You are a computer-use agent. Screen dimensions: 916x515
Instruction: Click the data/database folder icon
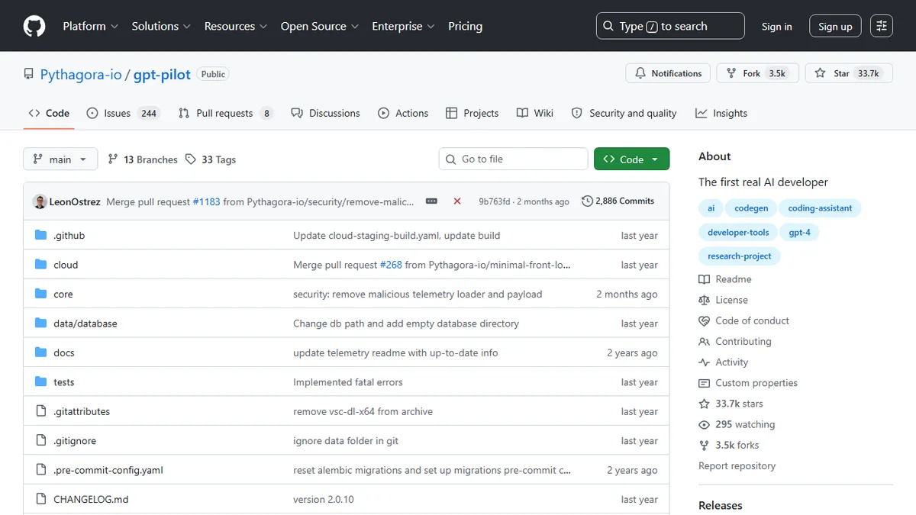tap(41, 323)
